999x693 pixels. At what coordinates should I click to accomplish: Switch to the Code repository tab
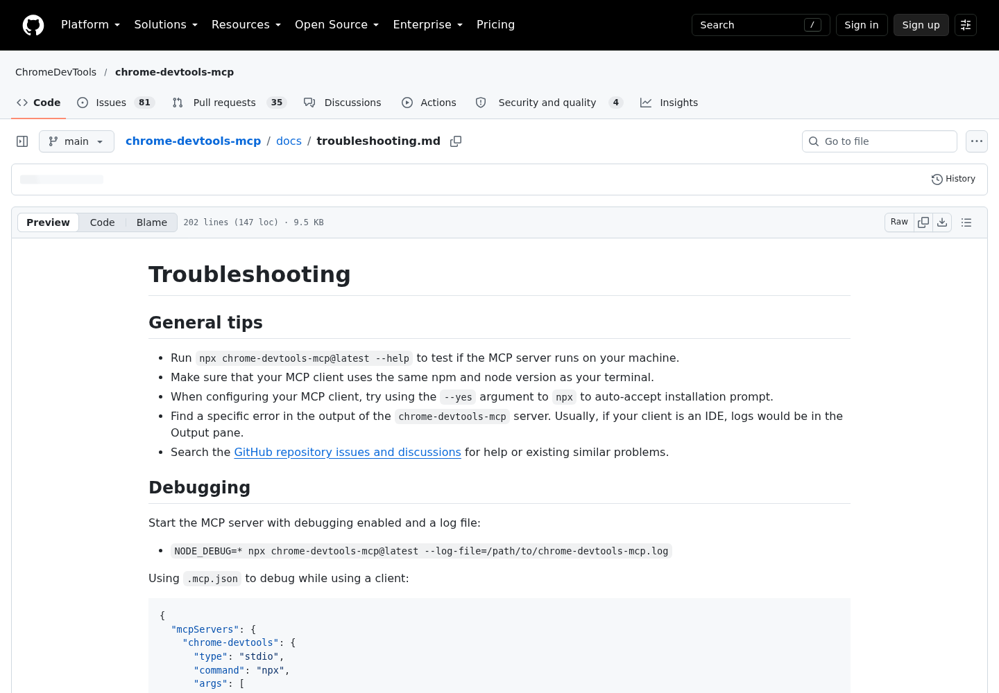(39, 103)
